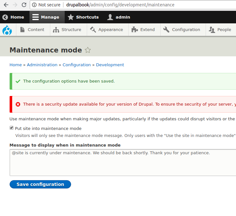
Task: Click the Save configuration button
Action: point(40,184)
